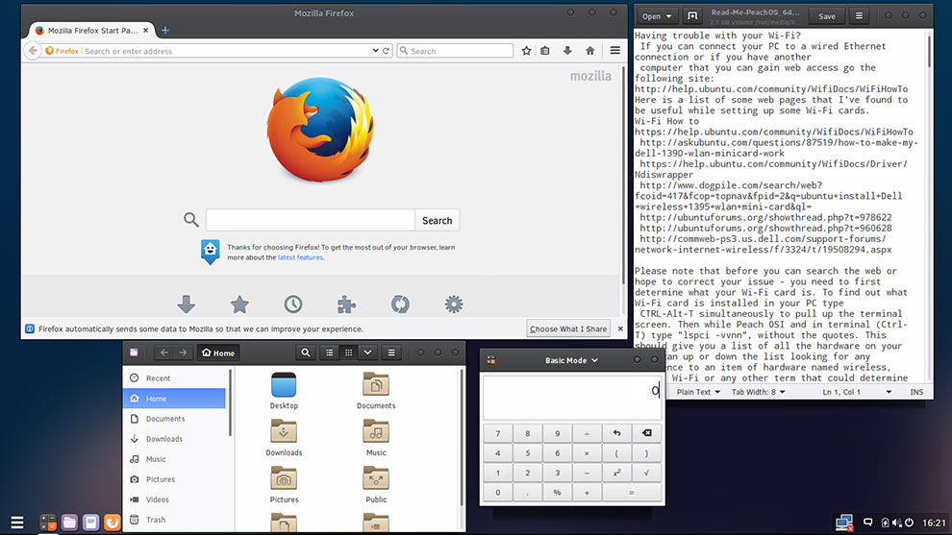Viewport: 952px width, 535px height.
Task: Click the Firefox toolbar Search box
Action: point(456,51)
